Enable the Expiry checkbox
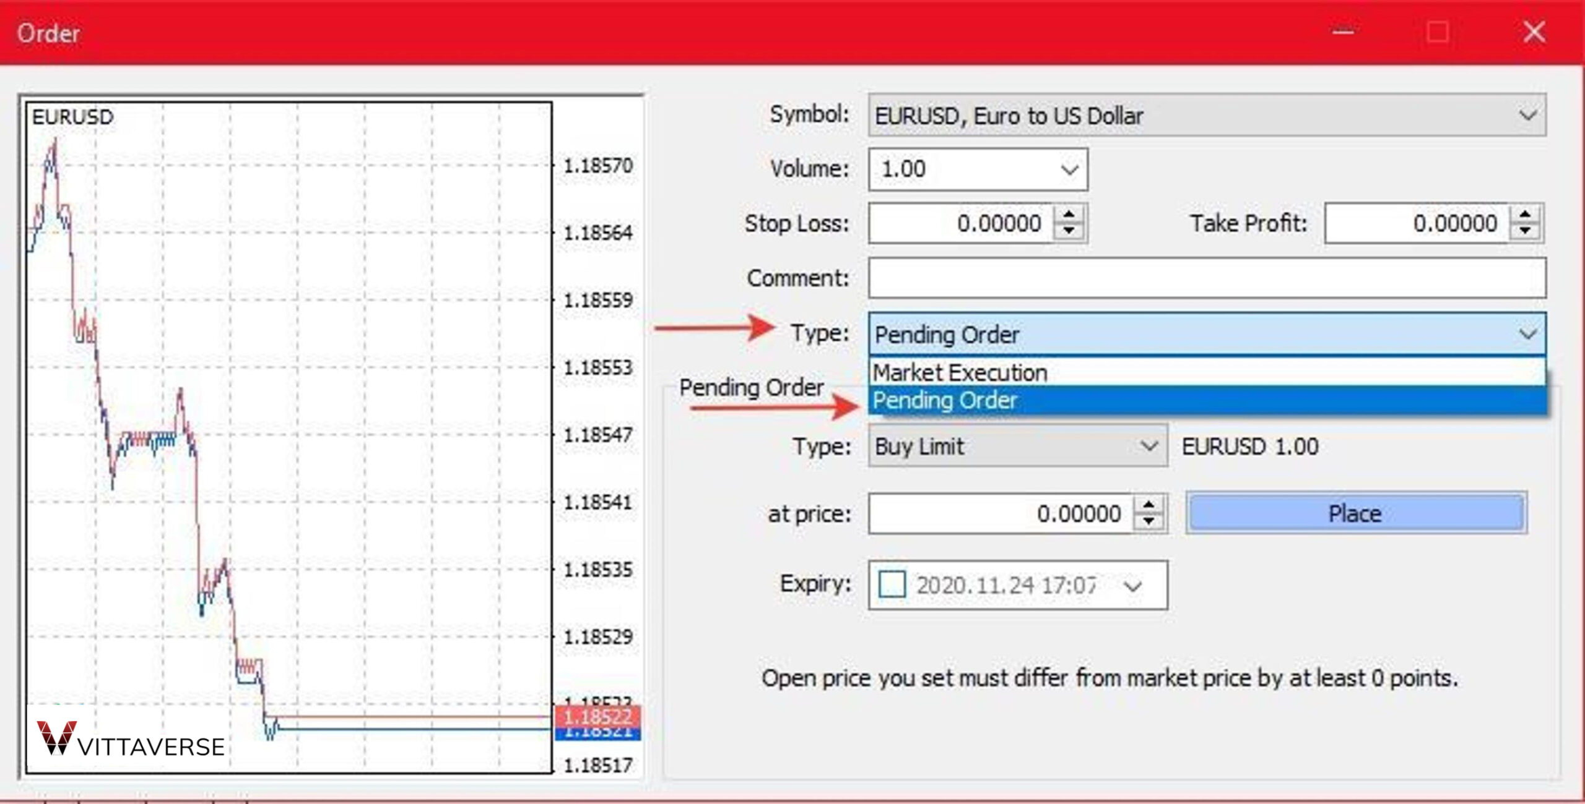The image size is (1585, 804). pyautogui.click(x=892, y=584)
